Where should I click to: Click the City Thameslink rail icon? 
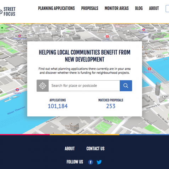[107, 36]
